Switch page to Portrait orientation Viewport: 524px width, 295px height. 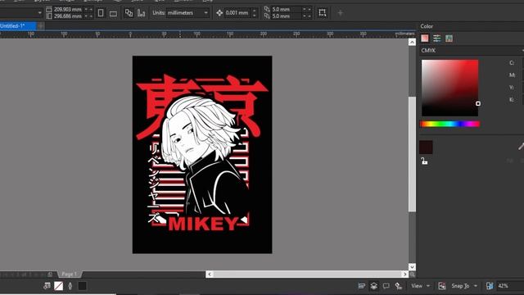click(x=101, y=13)
